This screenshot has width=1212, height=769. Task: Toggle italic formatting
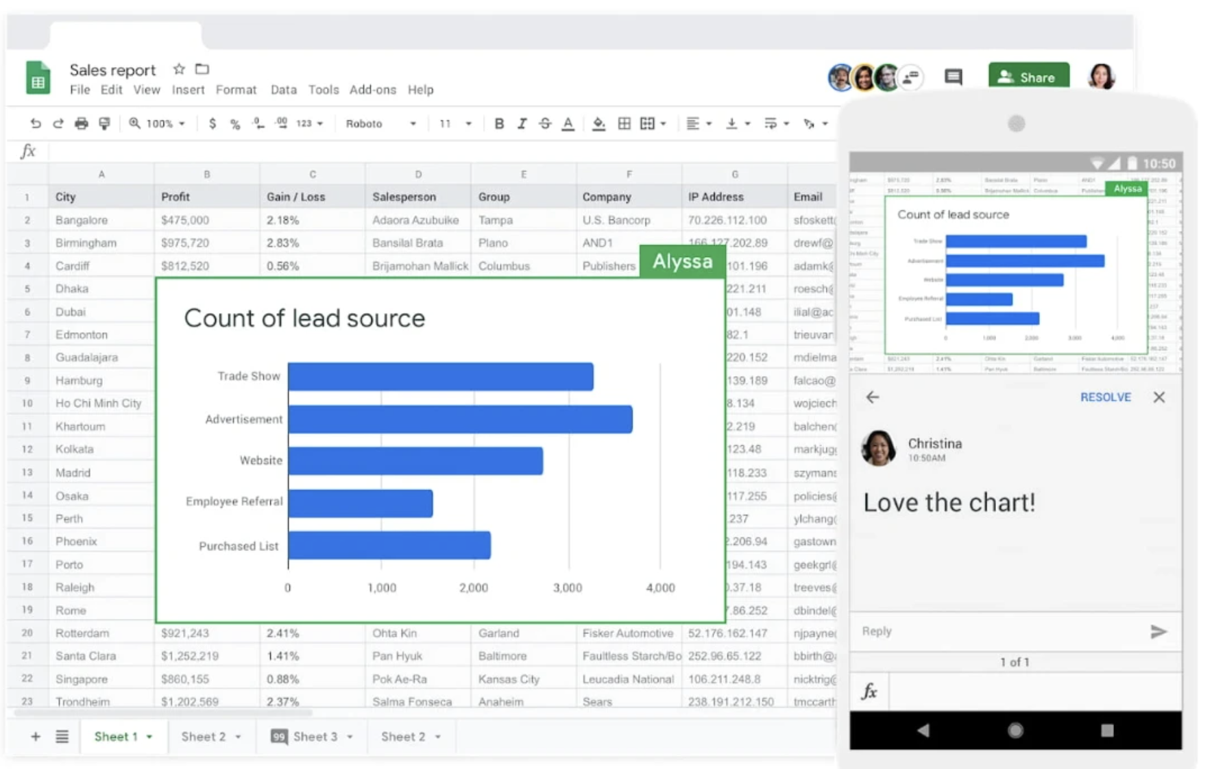(x=522, y=123)
